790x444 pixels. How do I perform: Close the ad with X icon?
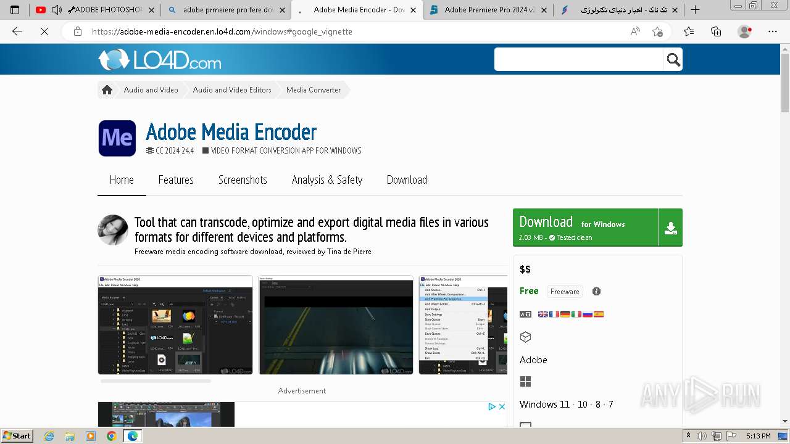coord(502,406)
